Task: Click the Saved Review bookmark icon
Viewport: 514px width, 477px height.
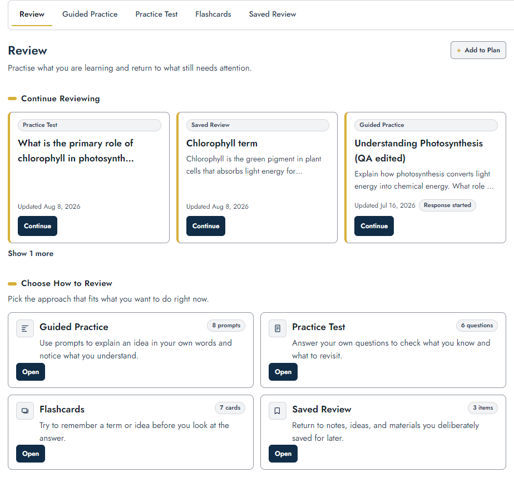Action: pos(278,411)
